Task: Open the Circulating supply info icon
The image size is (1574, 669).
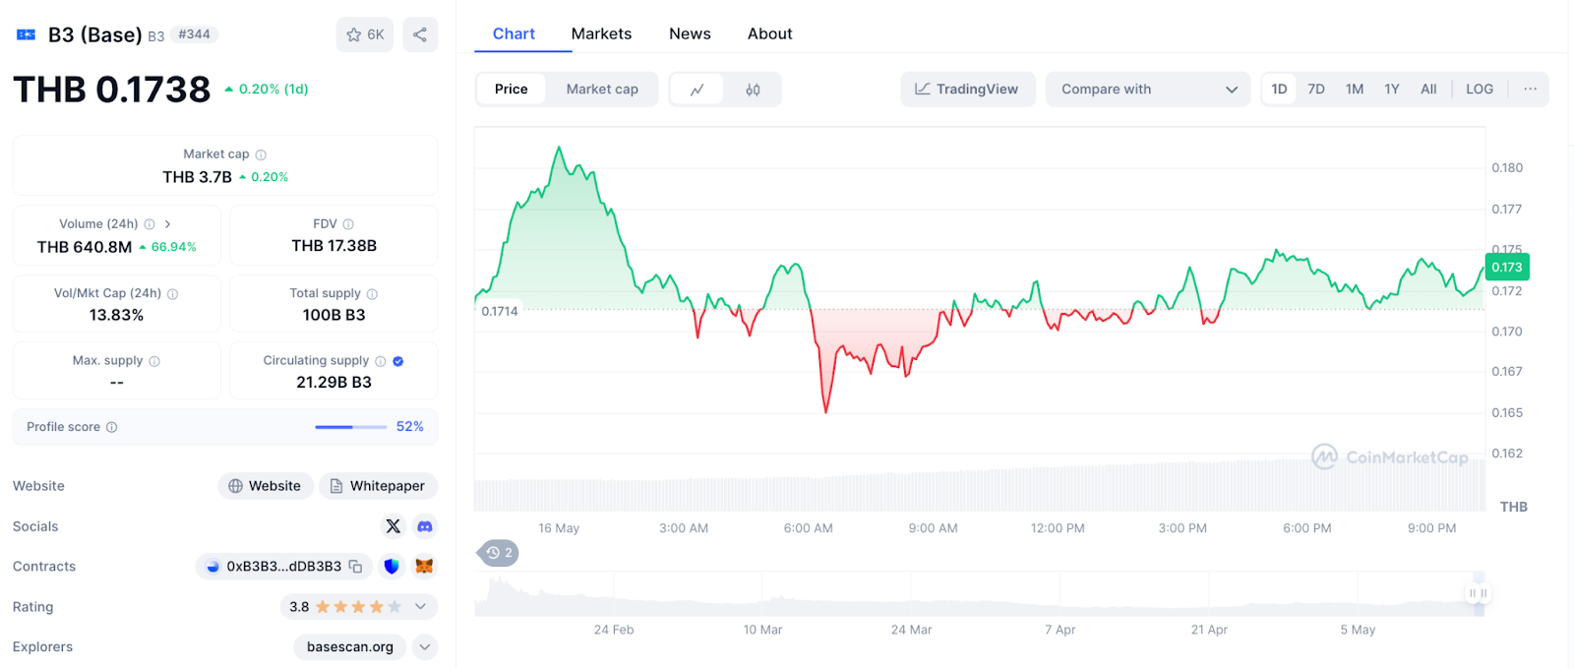Action: (x=381, y=361)
